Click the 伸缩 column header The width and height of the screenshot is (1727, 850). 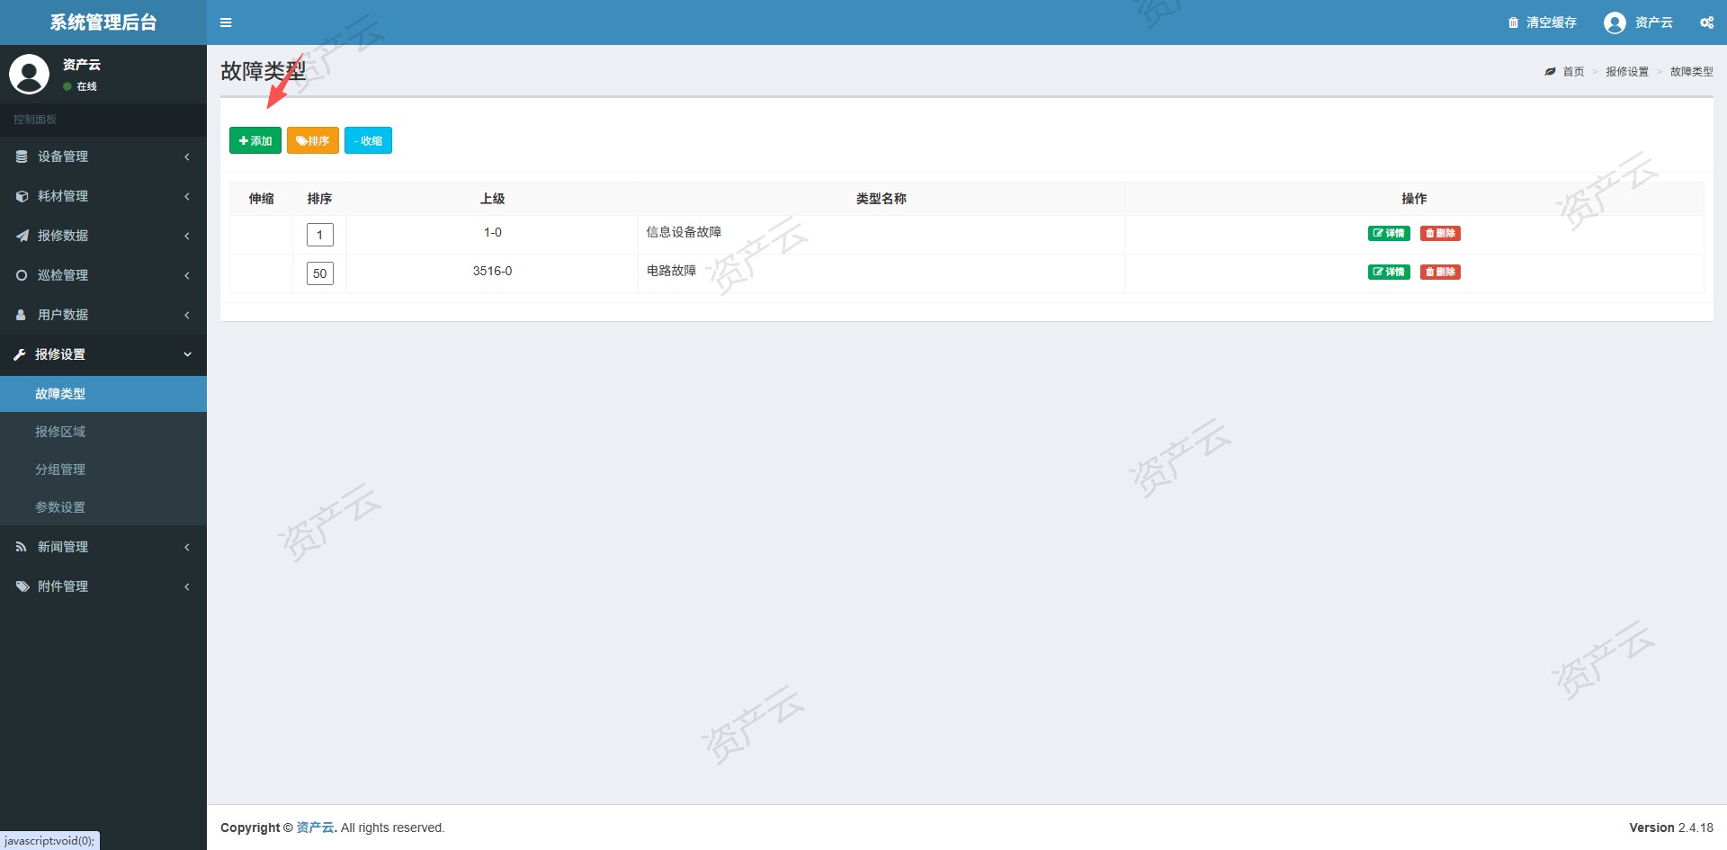[261, 199]
